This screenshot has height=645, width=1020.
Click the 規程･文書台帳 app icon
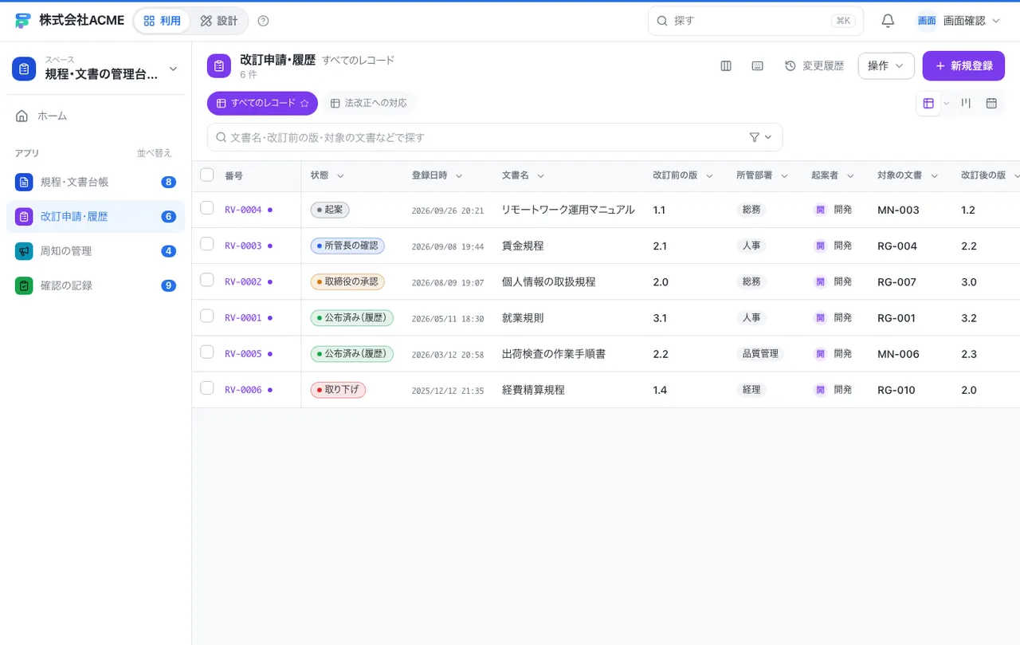pyautogui.click(x=24, y=182)
